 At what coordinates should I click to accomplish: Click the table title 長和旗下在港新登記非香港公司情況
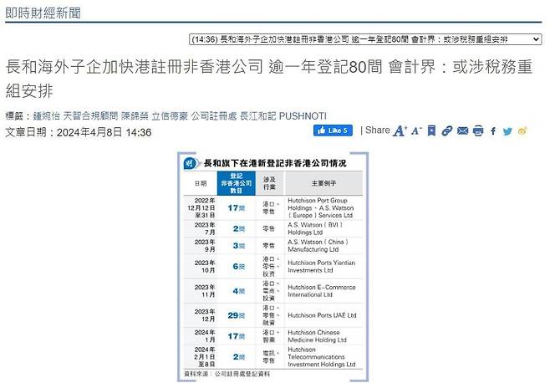[275, 163]
